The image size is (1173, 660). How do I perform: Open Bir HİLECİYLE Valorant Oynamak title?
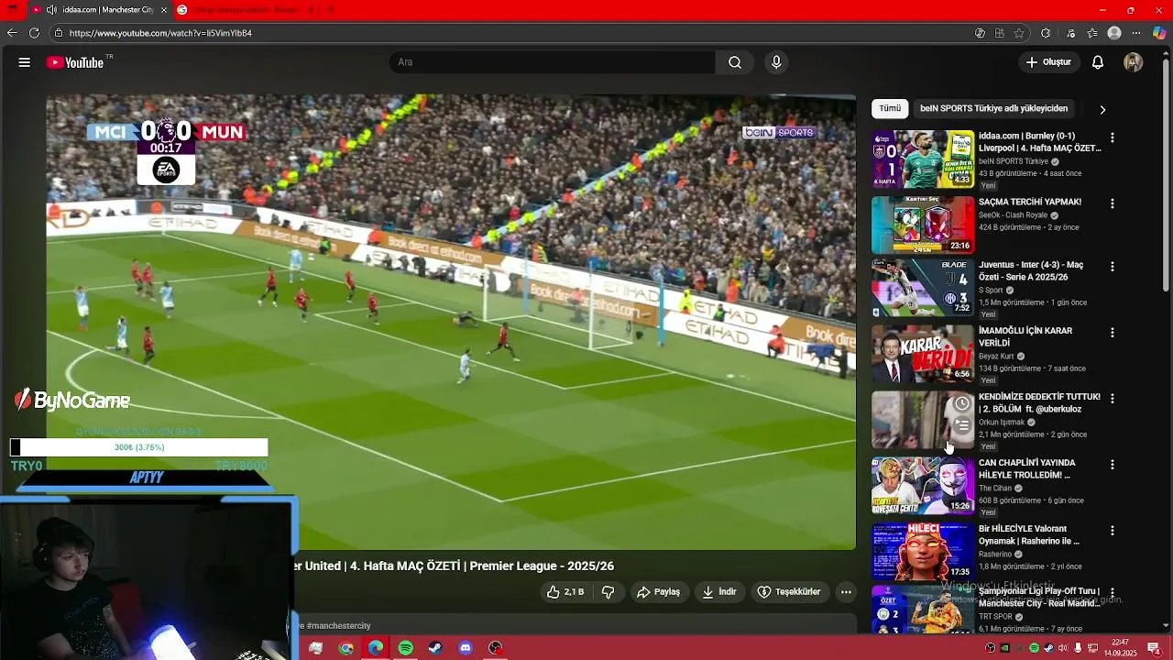click(1029, 534)
